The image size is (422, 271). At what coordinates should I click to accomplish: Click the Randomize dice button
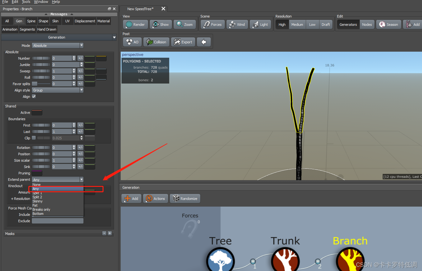(x=185, y=199)
